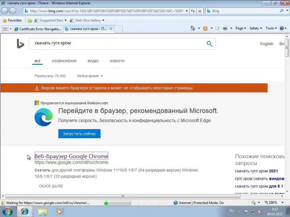The image size is (290, 217).
Task: Click the Bing logo on page
Action: 20,44
